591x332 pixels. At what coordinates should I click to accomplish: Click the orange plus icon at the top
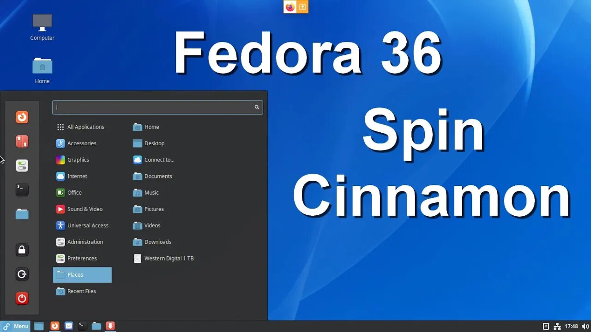point(302,7)
